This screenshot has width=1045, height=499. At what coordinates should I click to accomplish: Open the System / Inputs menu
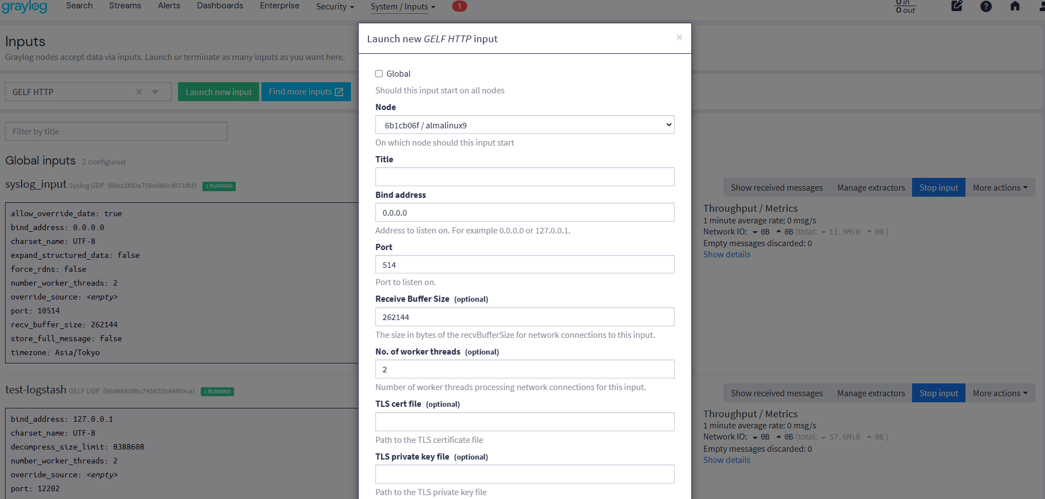403,7
